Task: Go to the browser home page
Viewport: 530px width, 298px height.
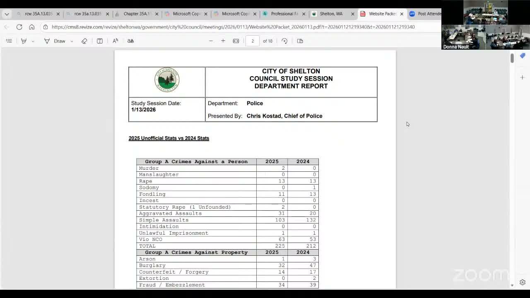Action: [x=31, y=27]
